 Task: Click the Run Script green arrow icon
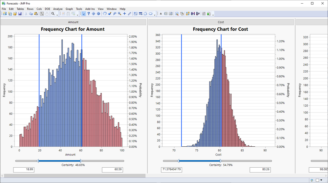[209, 14]
